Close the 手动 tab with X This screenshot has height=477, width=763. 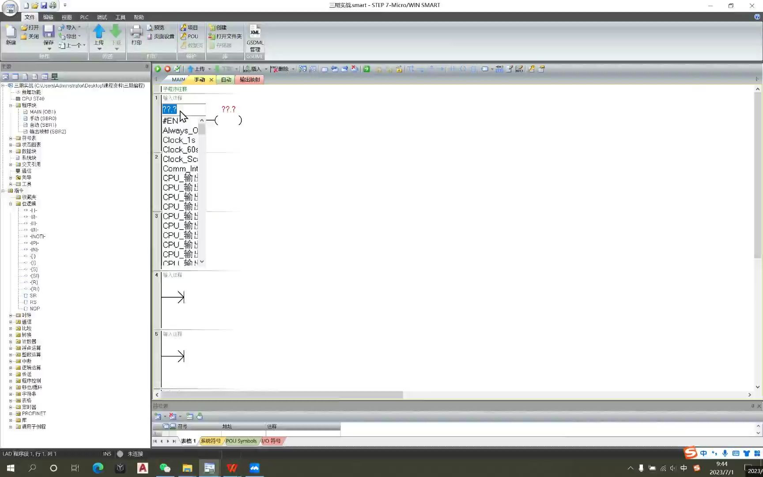[211, 79]
